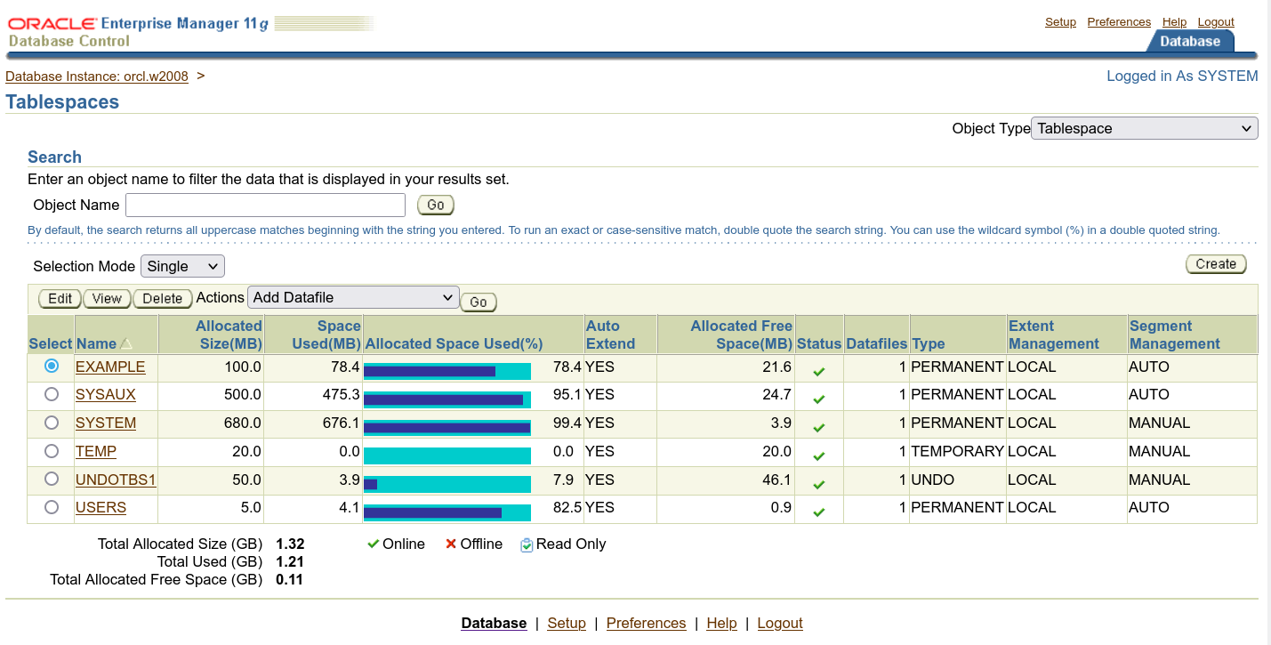1271x645 pixels.
Task: Open Setup in the top header
Action: pos(1060,22)
